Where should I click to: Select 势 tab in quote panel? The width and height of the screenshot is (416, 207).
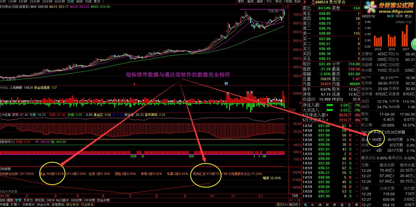coord(327,205)
